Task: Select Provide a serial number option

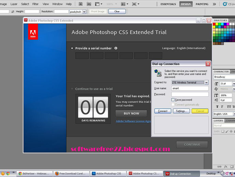Action: tap(72, 48)
